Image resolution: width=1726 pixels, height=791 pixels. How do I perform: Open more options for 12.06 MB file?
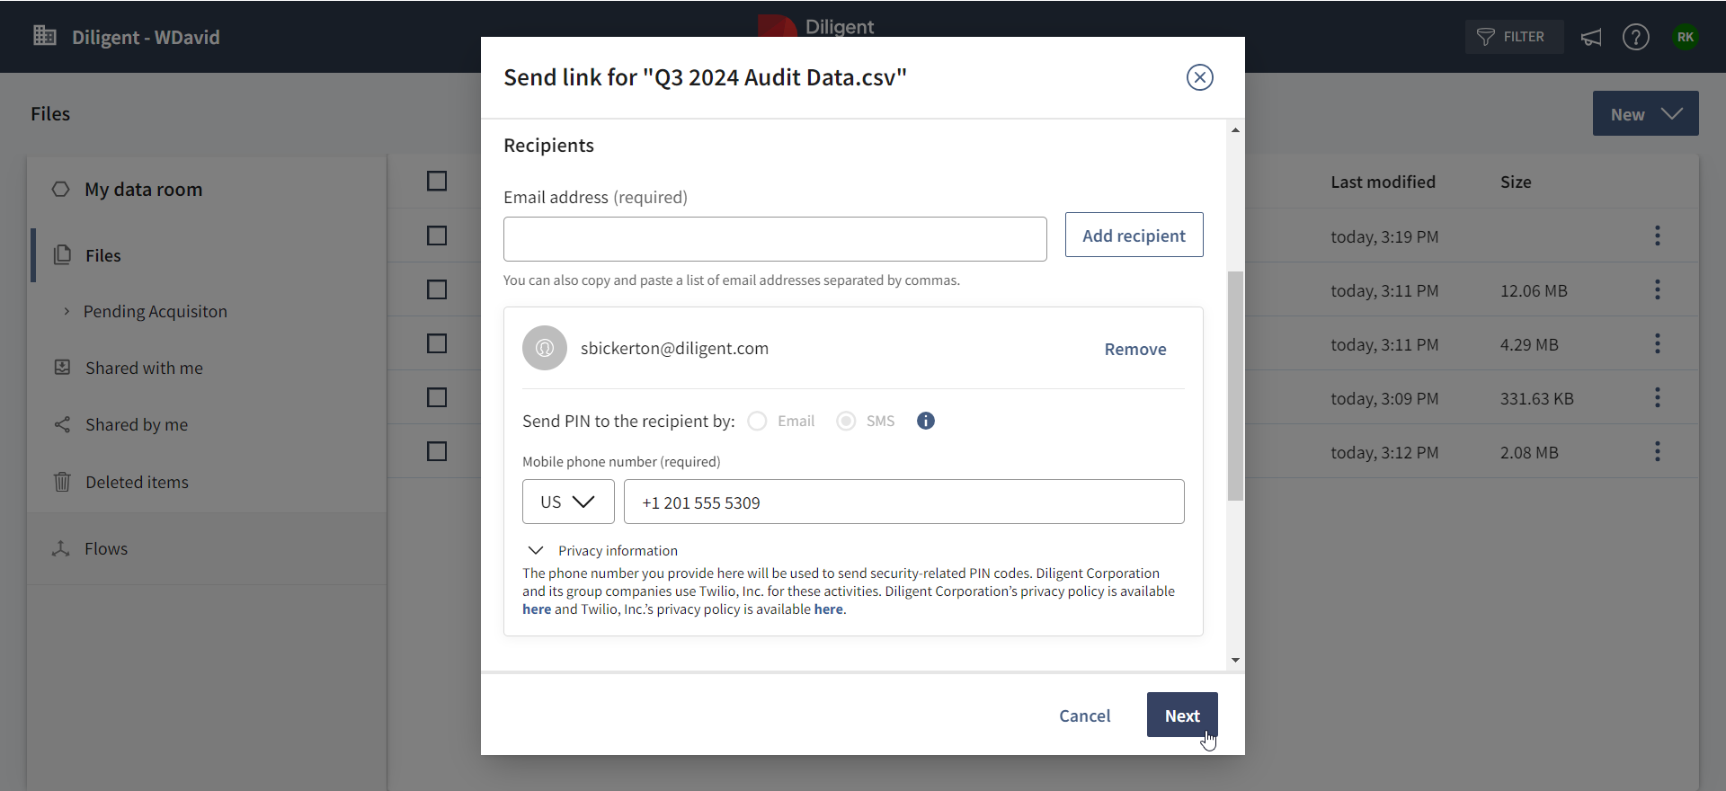1658,289
